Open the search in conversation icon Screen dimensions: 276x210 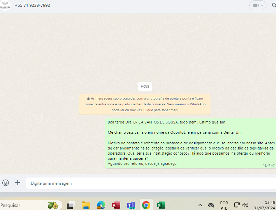(x=274, y=5)
